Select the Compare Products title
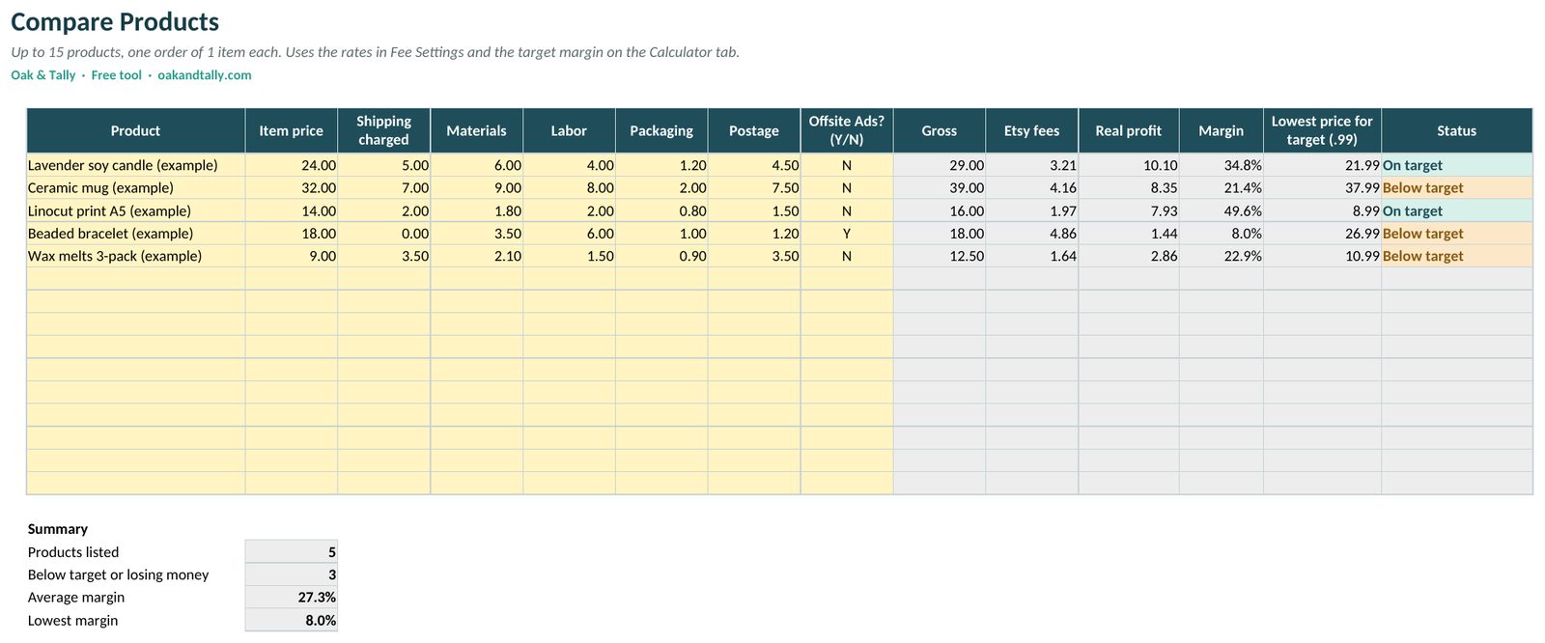 (x=115, y=21)
